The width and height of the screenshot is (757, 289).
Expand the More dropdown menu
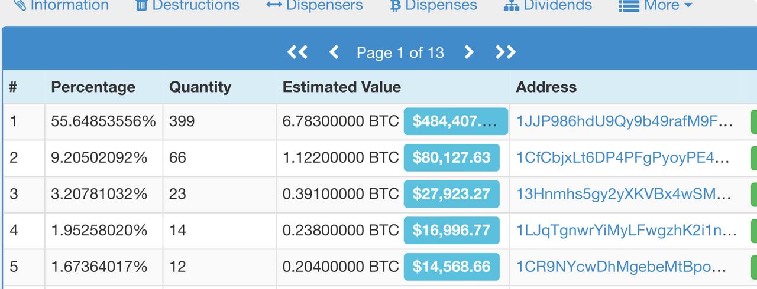click(x=655, y=5)
